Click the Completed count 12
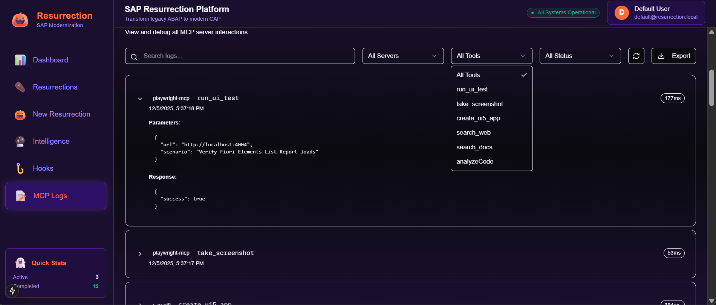The width and height of the screenshot is (716, 305). click(96, 286)
